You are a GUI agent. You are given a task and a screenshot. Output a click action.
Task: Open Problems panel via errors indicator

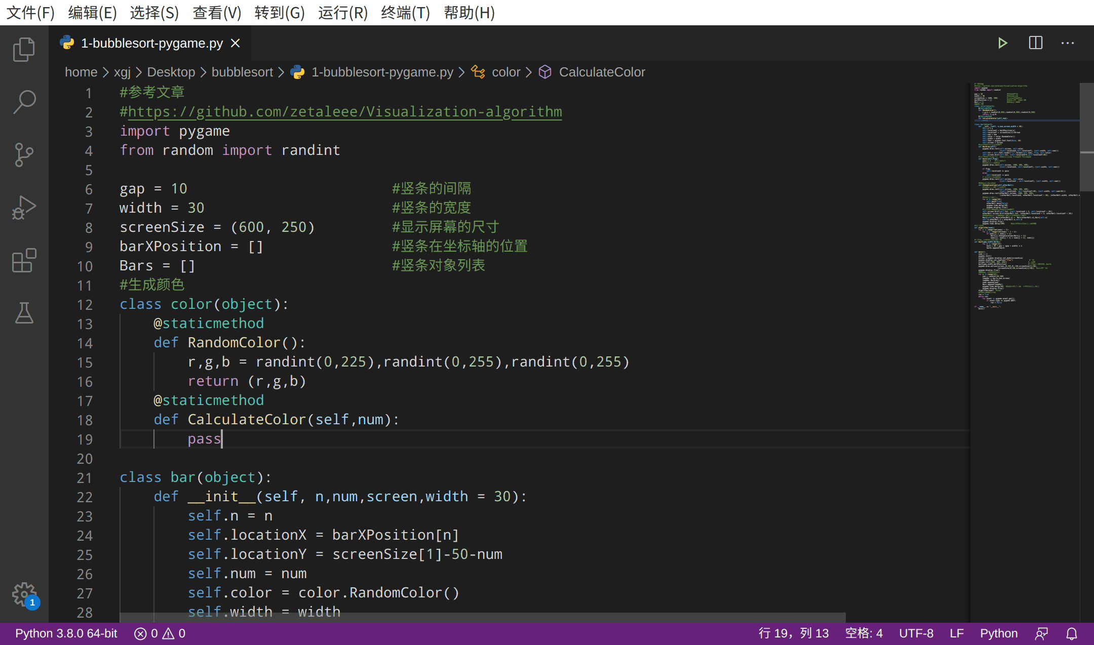tap(159, 633)
